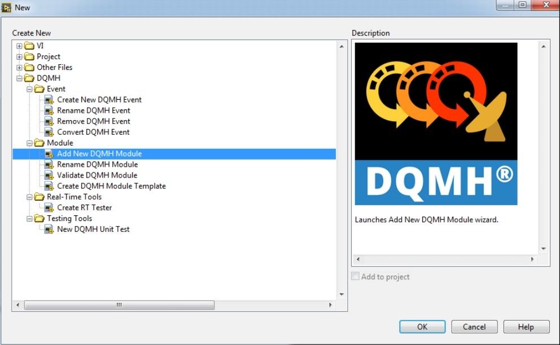The height and width of the screenshot is (345, 560).
Task: Click the Create New DQMH Event icon
Action: 49,100
